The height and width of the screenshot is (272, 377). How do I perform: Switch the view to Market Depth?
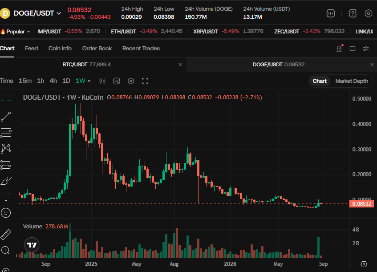(352, 81)
